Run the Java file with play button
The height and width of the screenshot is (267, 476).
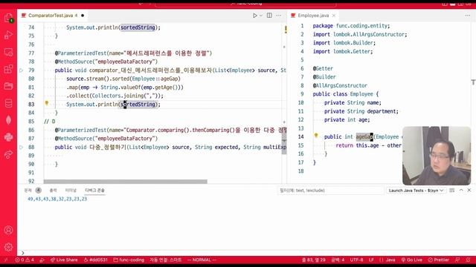(255, 16)
